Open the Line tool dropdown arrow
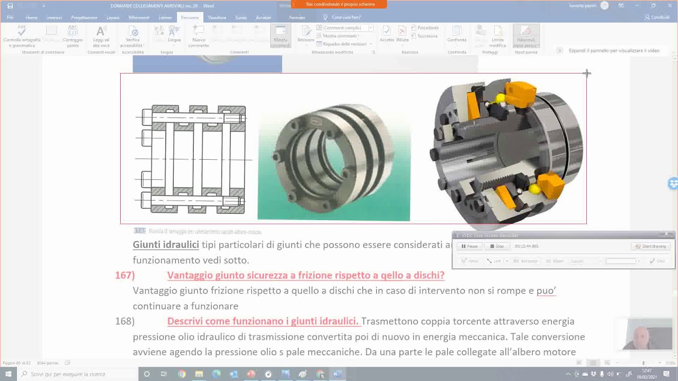This screenshot has width=678, height=381. 506,261
